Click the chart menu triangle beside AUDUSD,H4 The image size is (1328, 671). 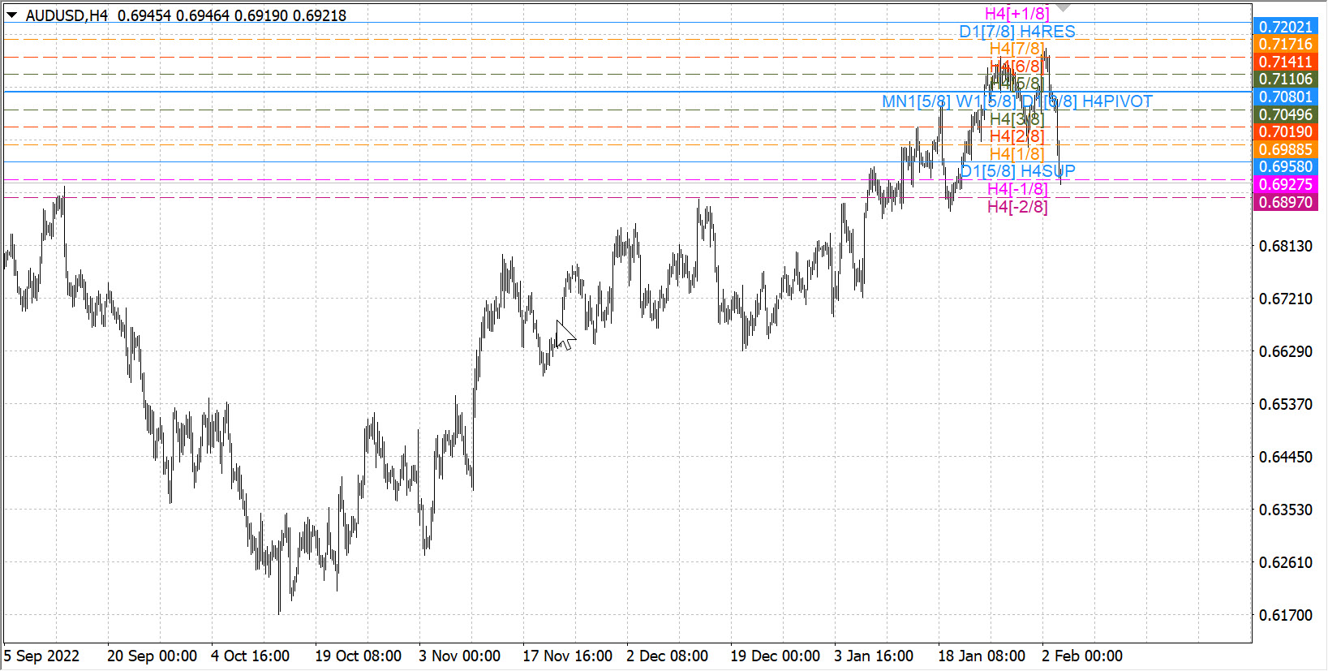click(11, 15)
